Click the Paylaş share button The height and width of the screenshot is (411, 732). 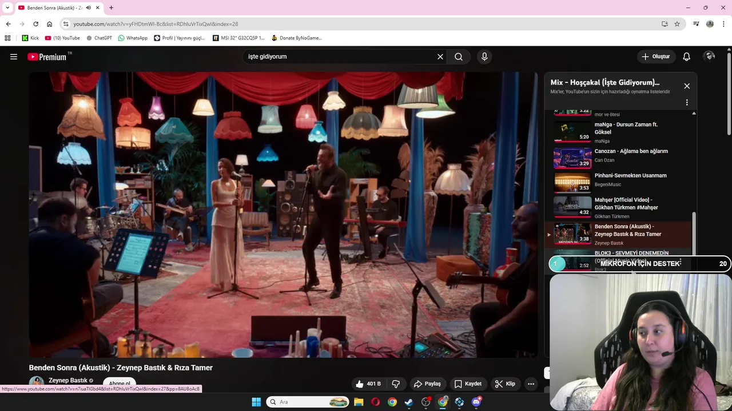click(427, 384)
